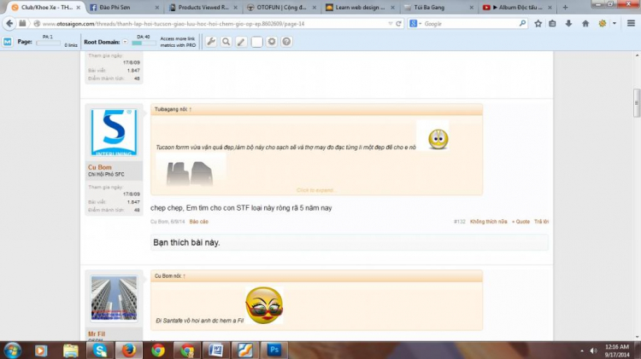This screenshot has height=359, width=641.
Task: Click the Access more link metrics with PRO text
Action: [x=178, y=42]
